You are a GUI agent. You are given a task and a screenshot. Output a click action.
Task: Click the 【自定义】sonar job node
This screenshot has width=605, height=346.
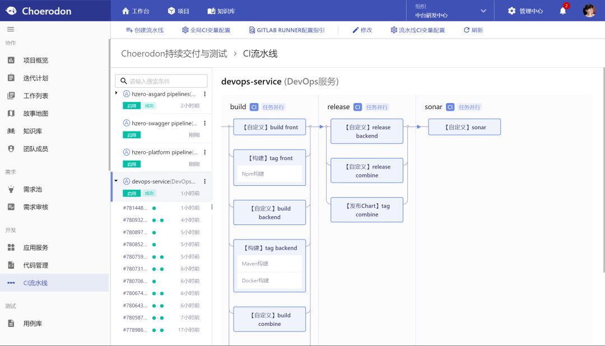click(464, 127)
